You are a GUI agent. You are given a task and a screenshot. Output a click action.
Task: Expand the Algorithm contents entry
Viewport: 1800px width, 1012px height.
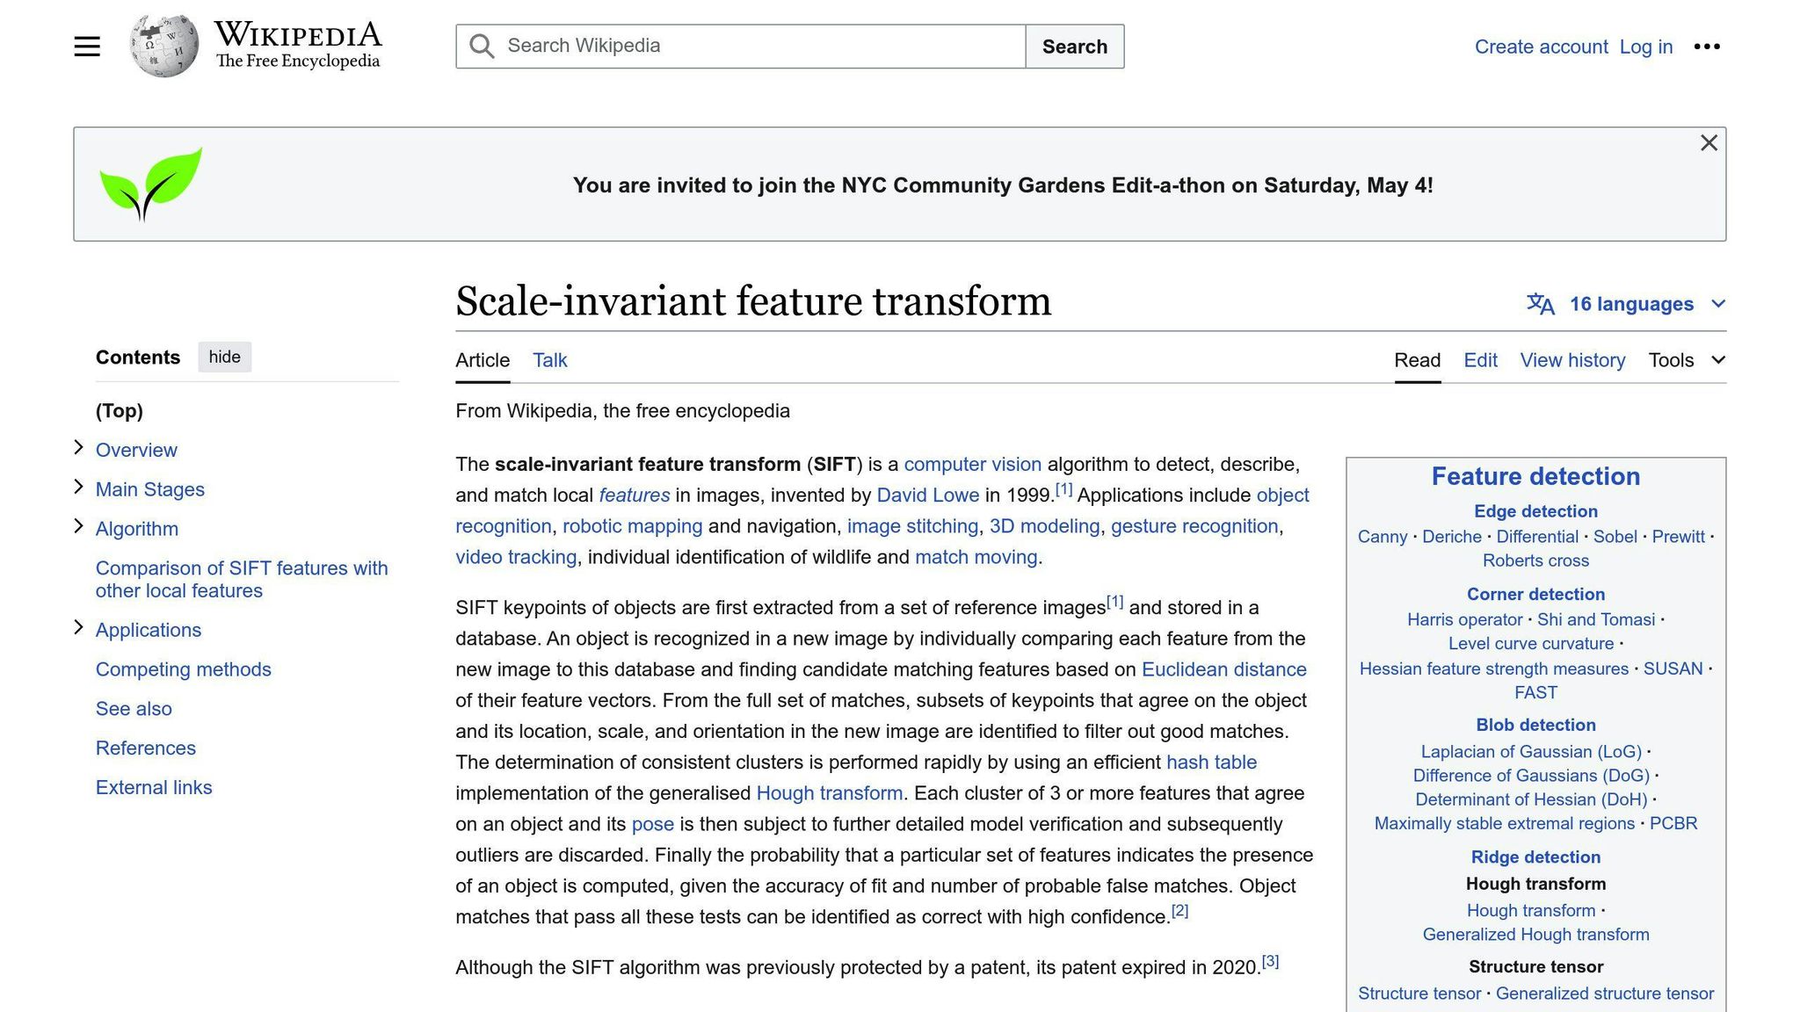[78, 527]
